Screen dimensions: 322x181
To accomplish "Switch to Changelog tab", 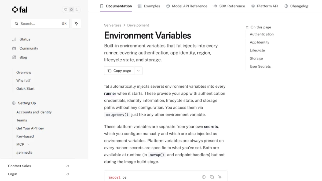I will click(296, 6).
